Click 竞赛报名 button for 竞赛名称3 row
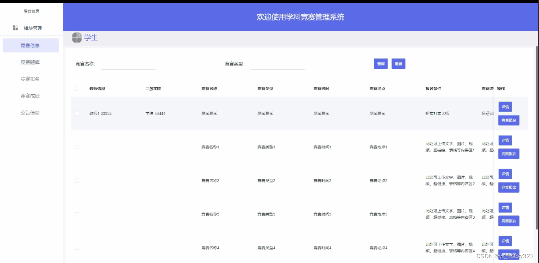 tap(509, 221)
